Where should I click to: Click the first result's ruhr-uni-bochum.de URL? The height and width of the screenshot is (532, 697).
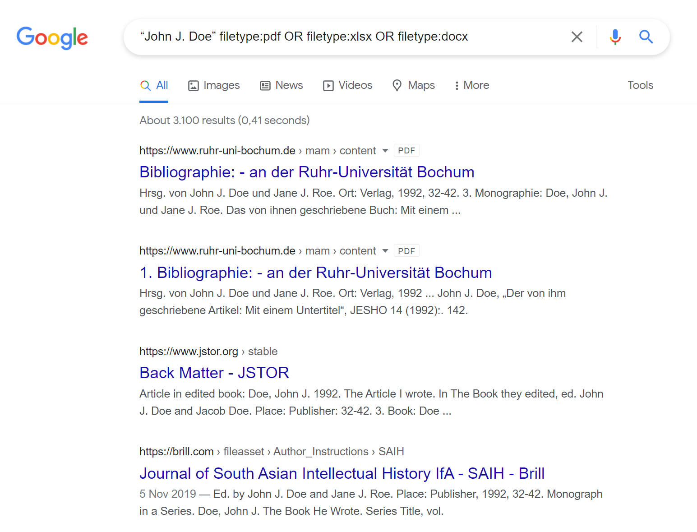pyautogui.click(x=258, y=151)
